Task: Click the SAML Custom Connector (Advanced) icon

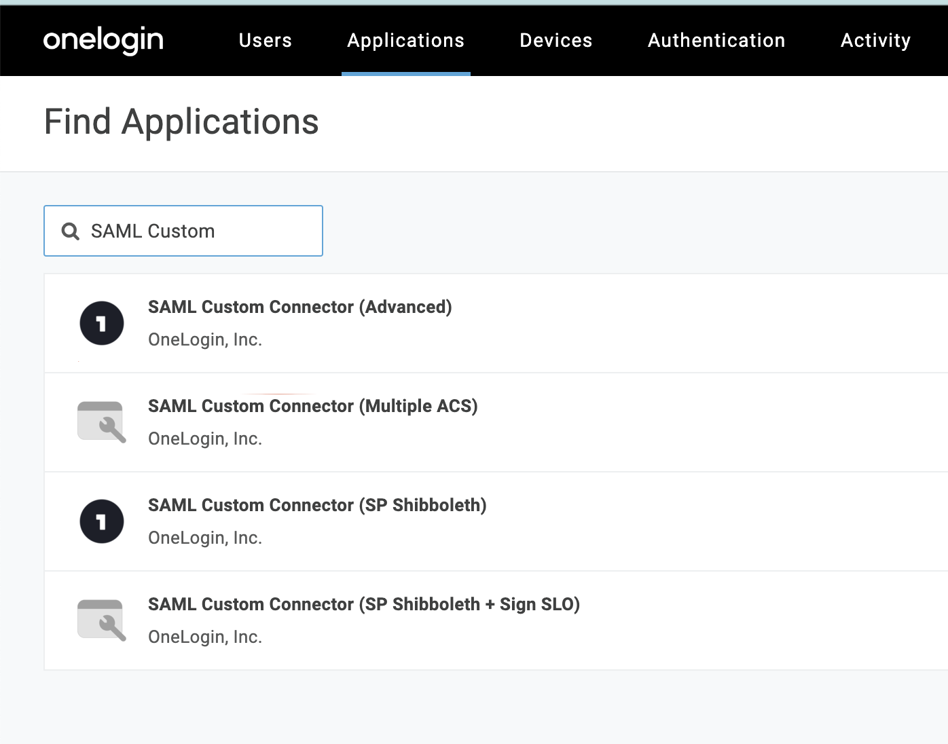Action: (102, 323)
